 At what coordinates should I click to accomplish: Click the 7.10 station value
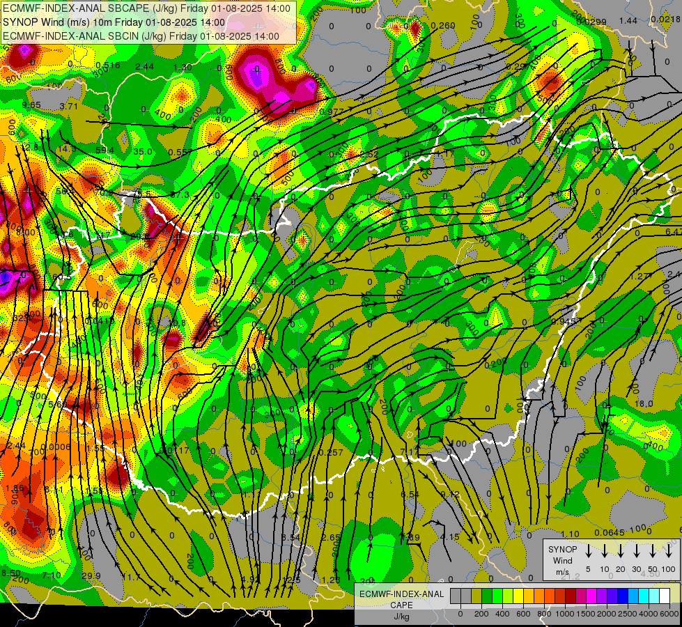[x=52, y=575]
